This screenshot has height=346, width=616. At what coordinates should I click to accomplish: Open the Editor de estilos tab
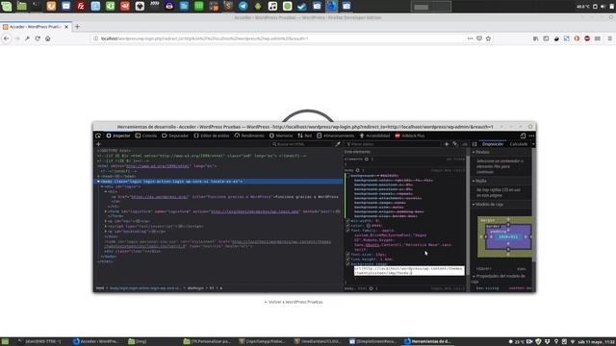(x=212, y=136)
